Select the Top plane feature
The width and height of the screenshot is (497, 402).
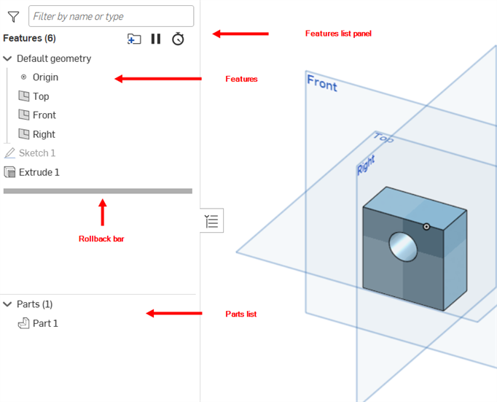[41, 96]
